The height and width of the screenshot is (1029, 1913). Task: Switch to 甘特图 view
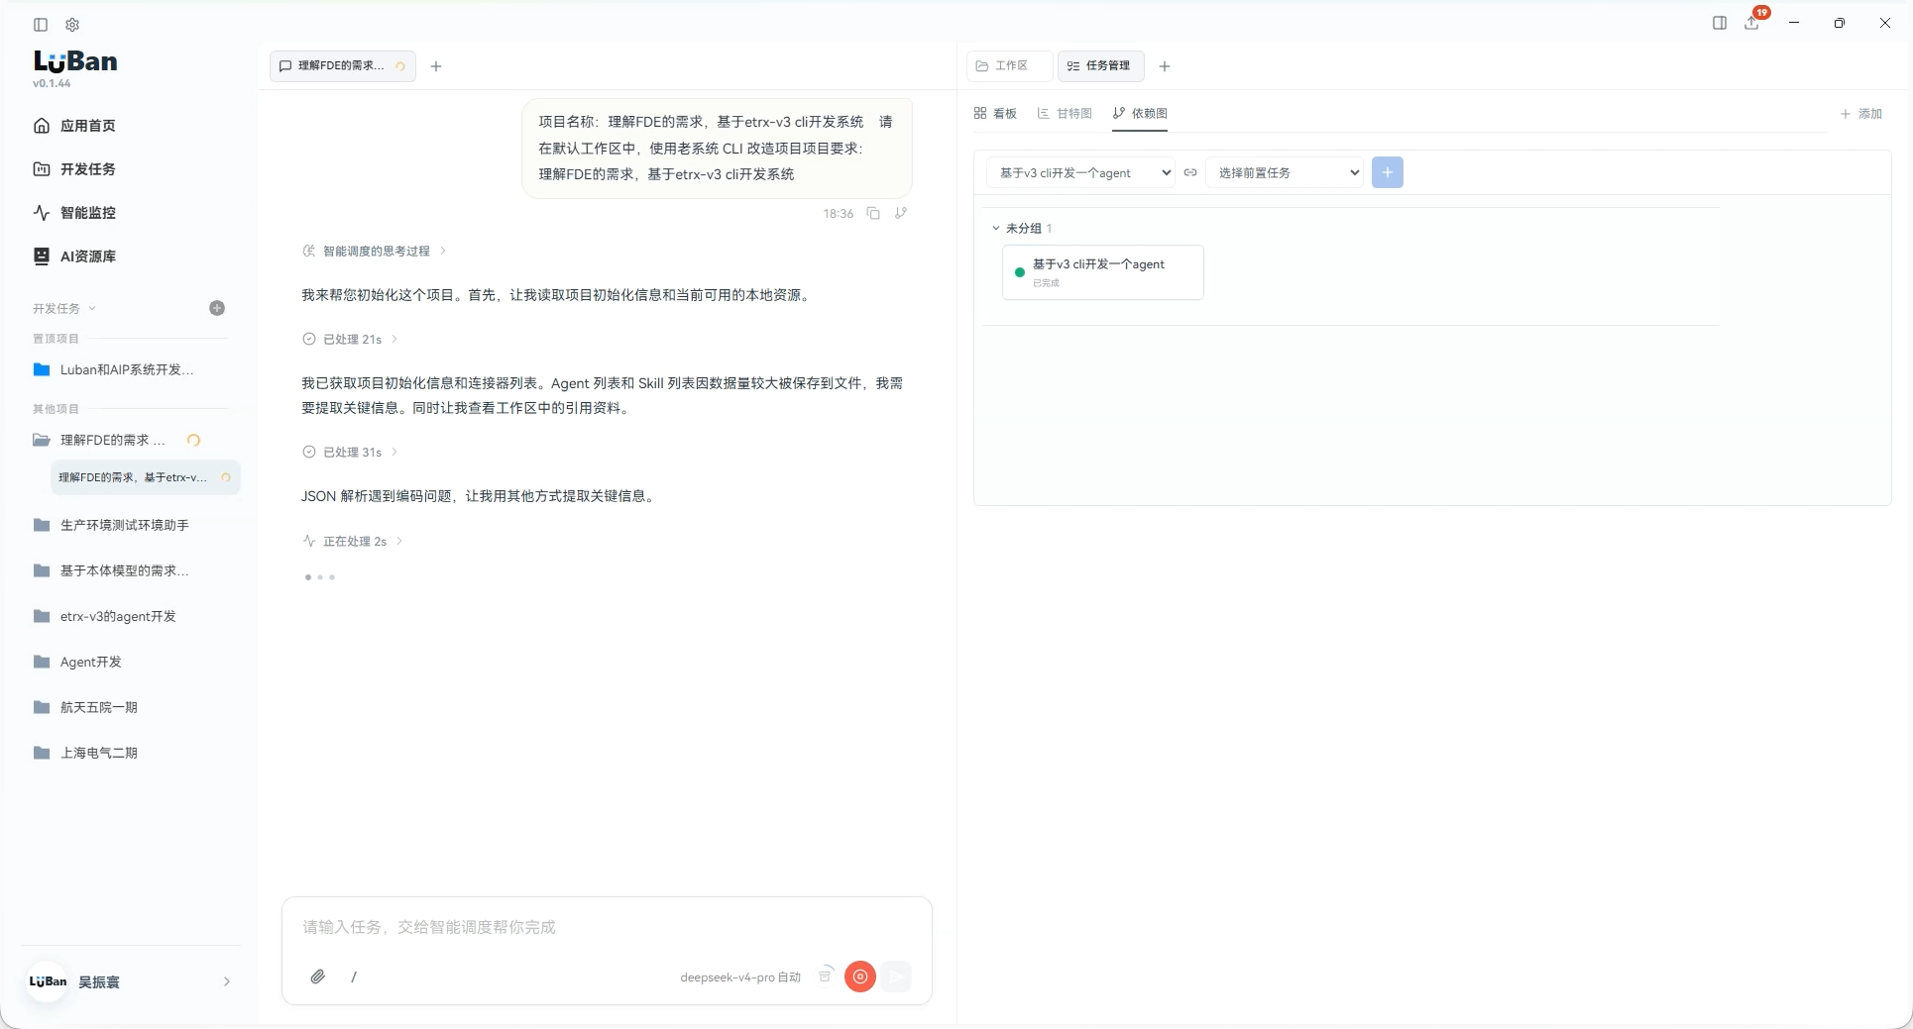tap(1065, 113)
